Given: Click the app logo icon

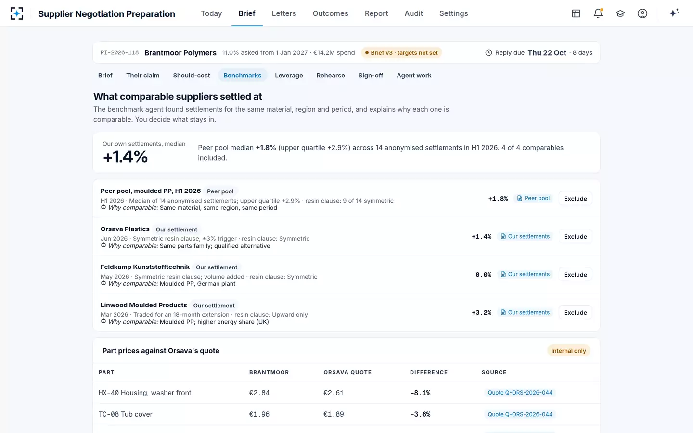Looking at the screenshot, I should pyautogui.click(x=17, y=13).
